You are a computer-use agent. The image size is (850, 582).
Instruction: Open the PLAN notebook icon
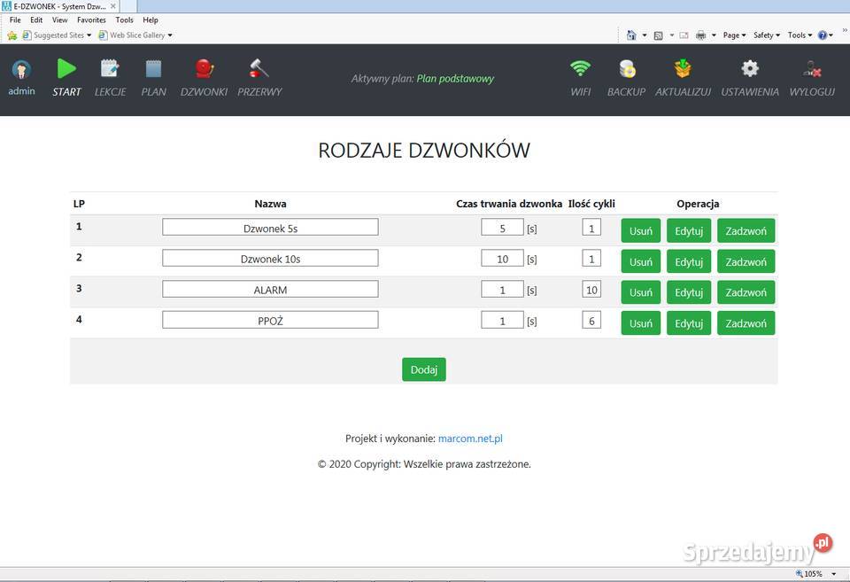tap(153, 69)
